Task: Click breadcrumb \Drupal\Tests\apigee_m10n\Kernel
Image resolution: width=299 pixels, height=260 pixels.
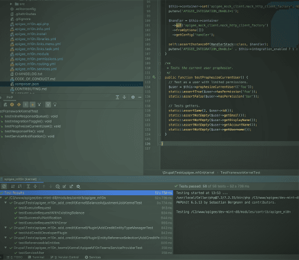Action: click(188, 172)
